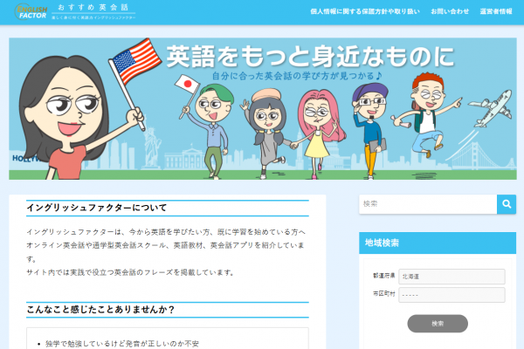Click the English Factor logo
The image size is (524, 349).
(31, 11)
